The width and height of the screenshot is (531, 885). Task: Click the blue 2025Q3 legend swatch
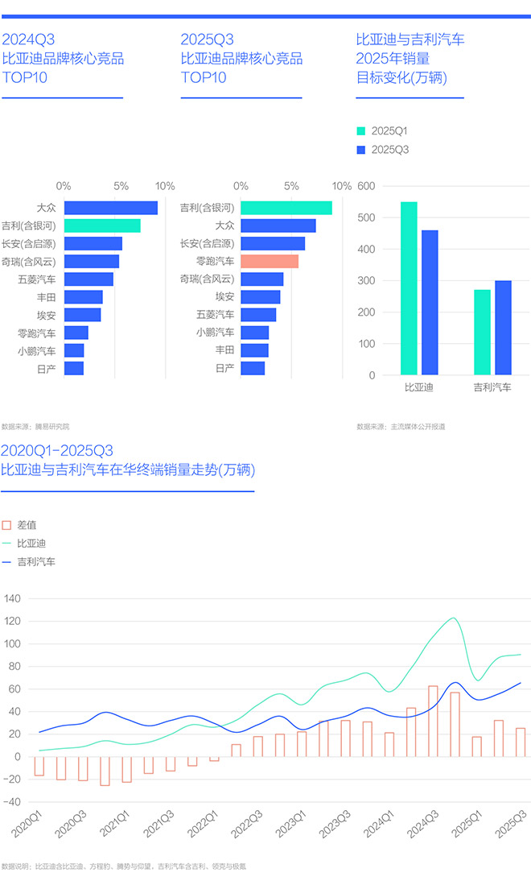coord(360,150)
